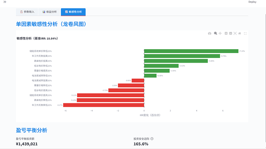Click the 盈亏平衡投资额 metric label

25,139
